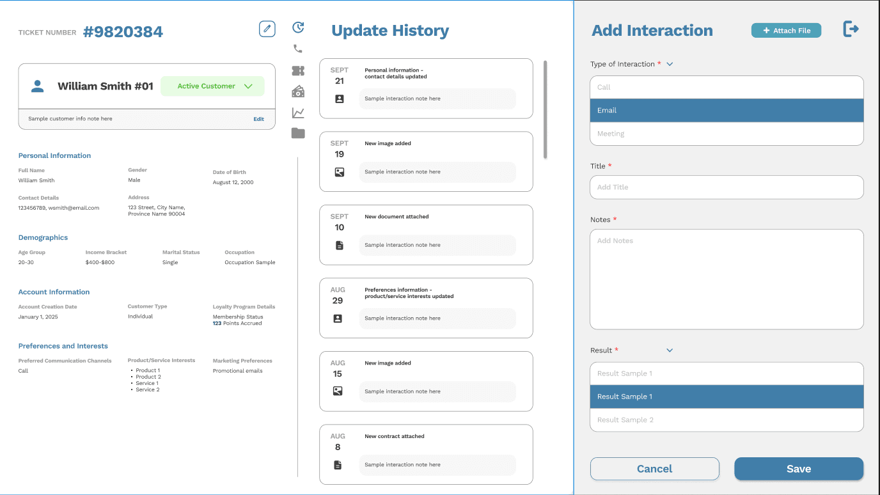Choose Result Sample 2 from the Result list

tap(727, 420)
